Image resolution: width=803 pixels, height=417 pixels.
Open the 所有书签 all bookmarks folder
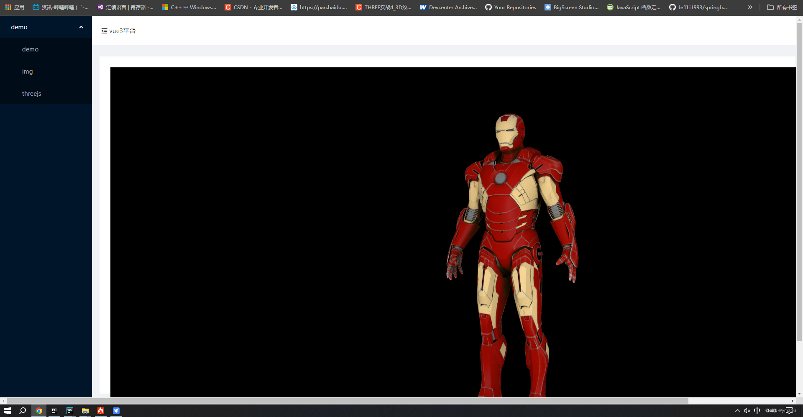coord(782,7)
